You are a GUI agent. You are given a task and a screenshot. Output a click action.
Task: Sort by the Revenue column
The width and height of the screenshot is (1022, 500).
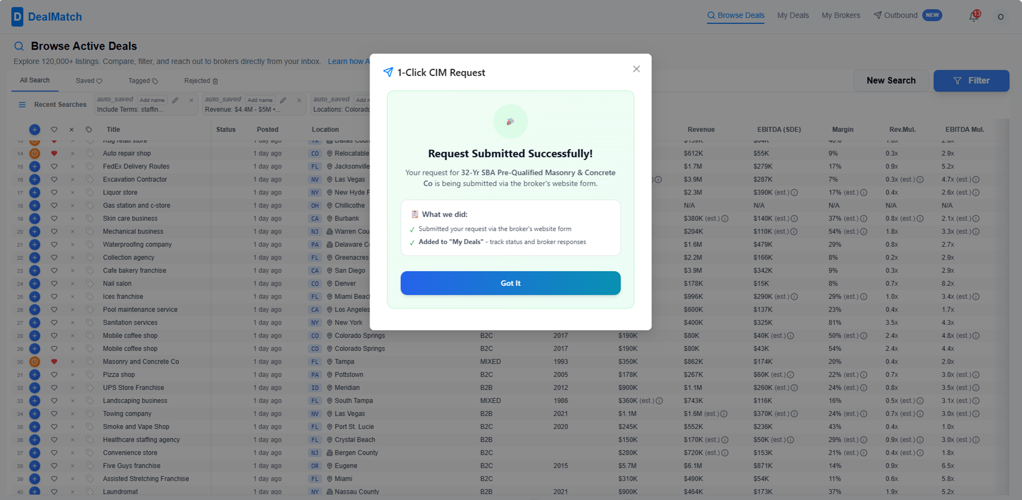click(x=701, y=130)
